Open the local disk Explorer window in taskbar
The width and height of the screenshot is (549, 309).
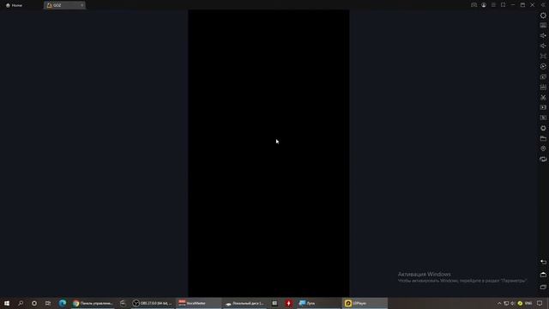[x=245, y=303]
